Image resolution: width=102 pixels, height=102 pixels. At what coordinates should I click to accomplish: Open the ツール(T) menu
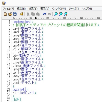[74, 9]
